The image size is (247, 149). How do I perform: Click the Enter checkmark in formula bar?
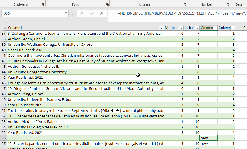[92, 13]
